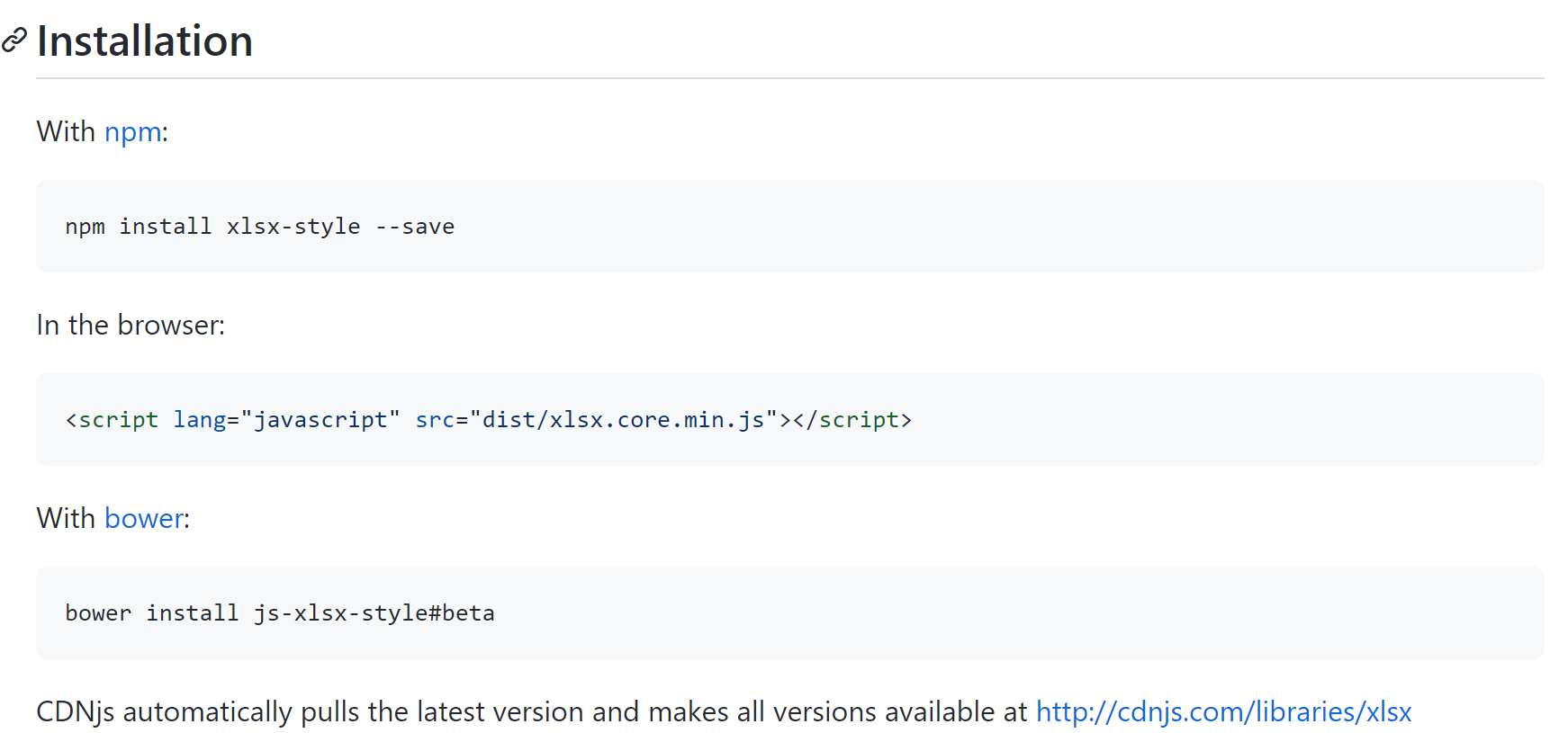Click the closing script tag
Viewport: 1568px width, 733px height.
[x=852, y=420]
